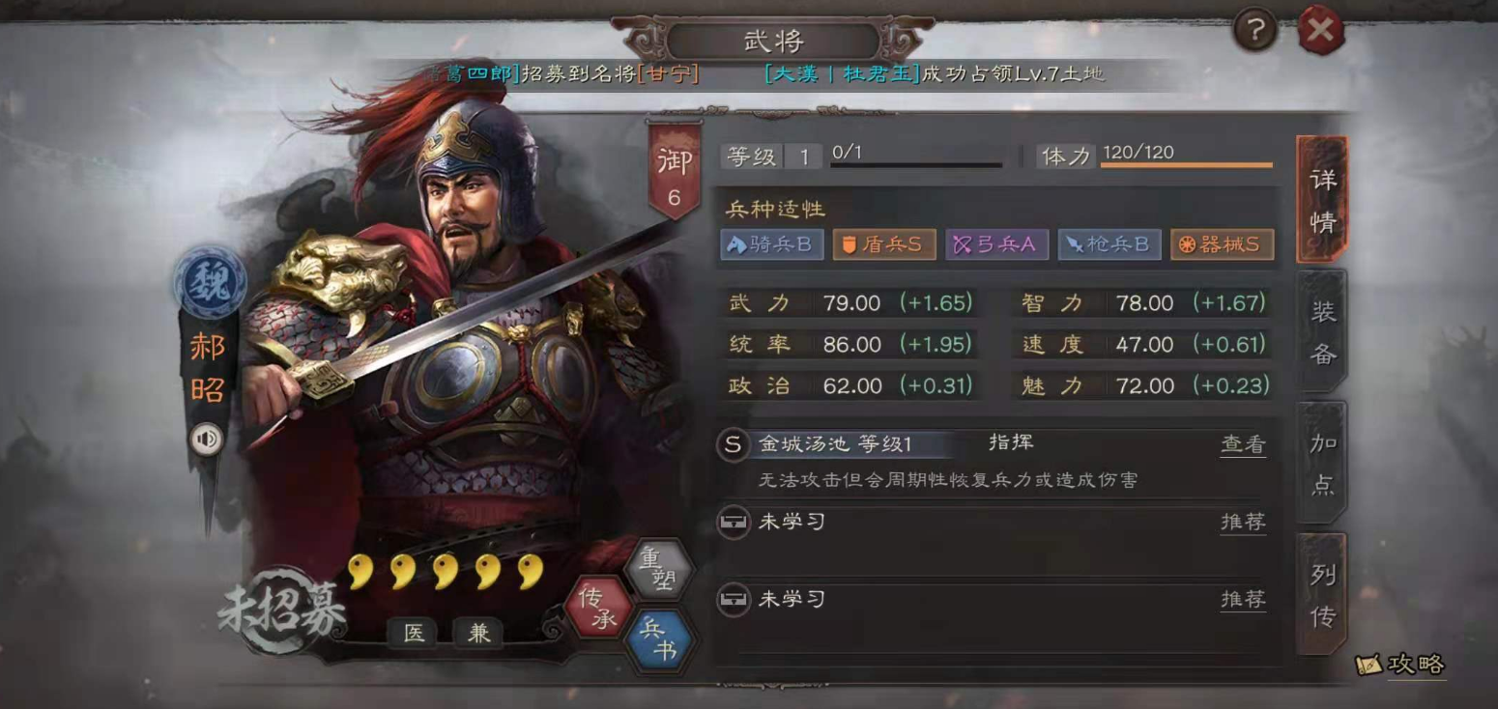
Task: Open the 重塑 hexagon button
Action: click(660, 571)
